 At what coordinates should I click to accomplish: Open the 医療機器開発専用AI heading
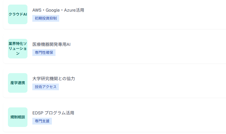point(52,44)
